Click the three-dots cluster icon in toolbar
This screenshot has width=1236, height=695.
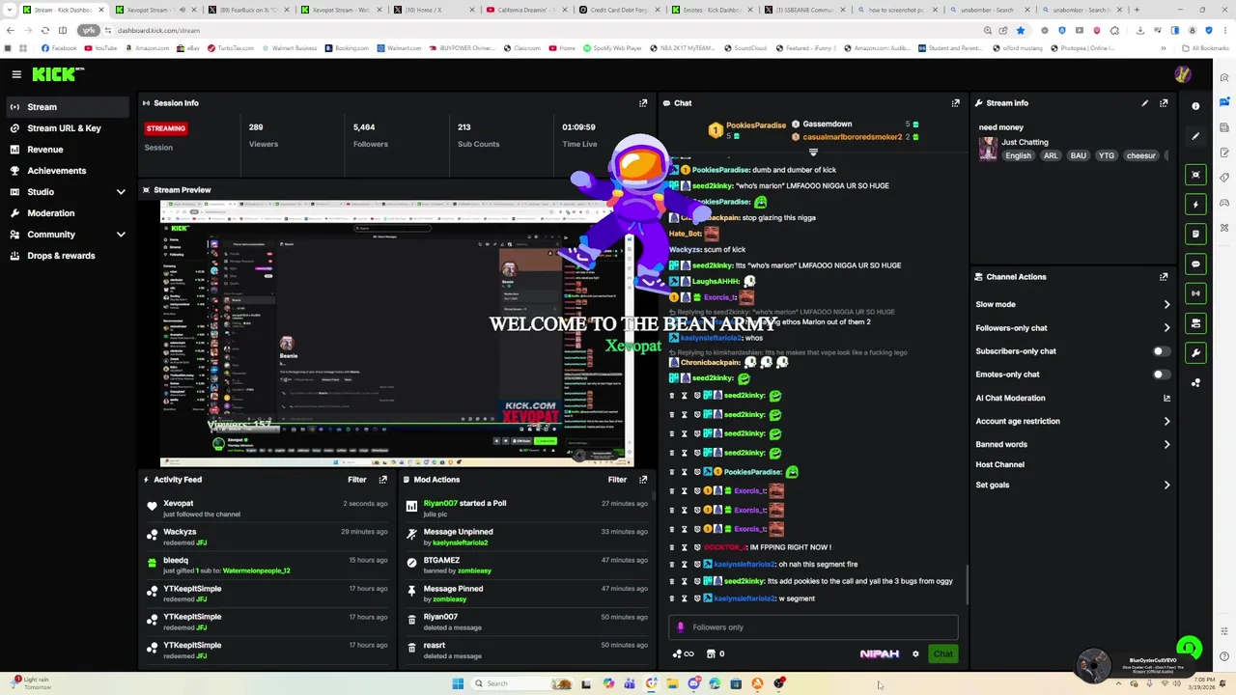click(x=1195, y=383)
